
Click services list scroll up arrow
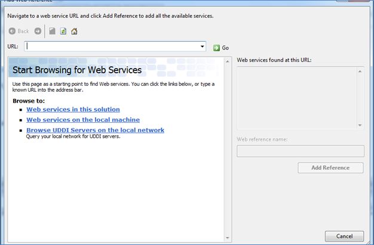(x=360, y=72)
